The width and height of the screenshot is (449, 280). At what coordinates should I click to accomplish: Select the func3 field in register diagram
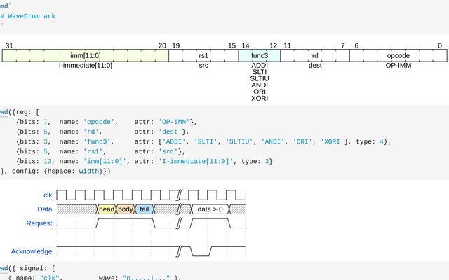point(260,55)
